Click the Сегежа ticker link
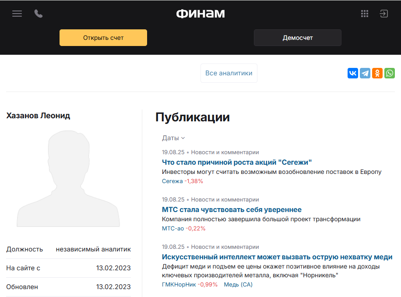This screenshot has width=401, height=297. pyautogui.click(x=172, y=181)
